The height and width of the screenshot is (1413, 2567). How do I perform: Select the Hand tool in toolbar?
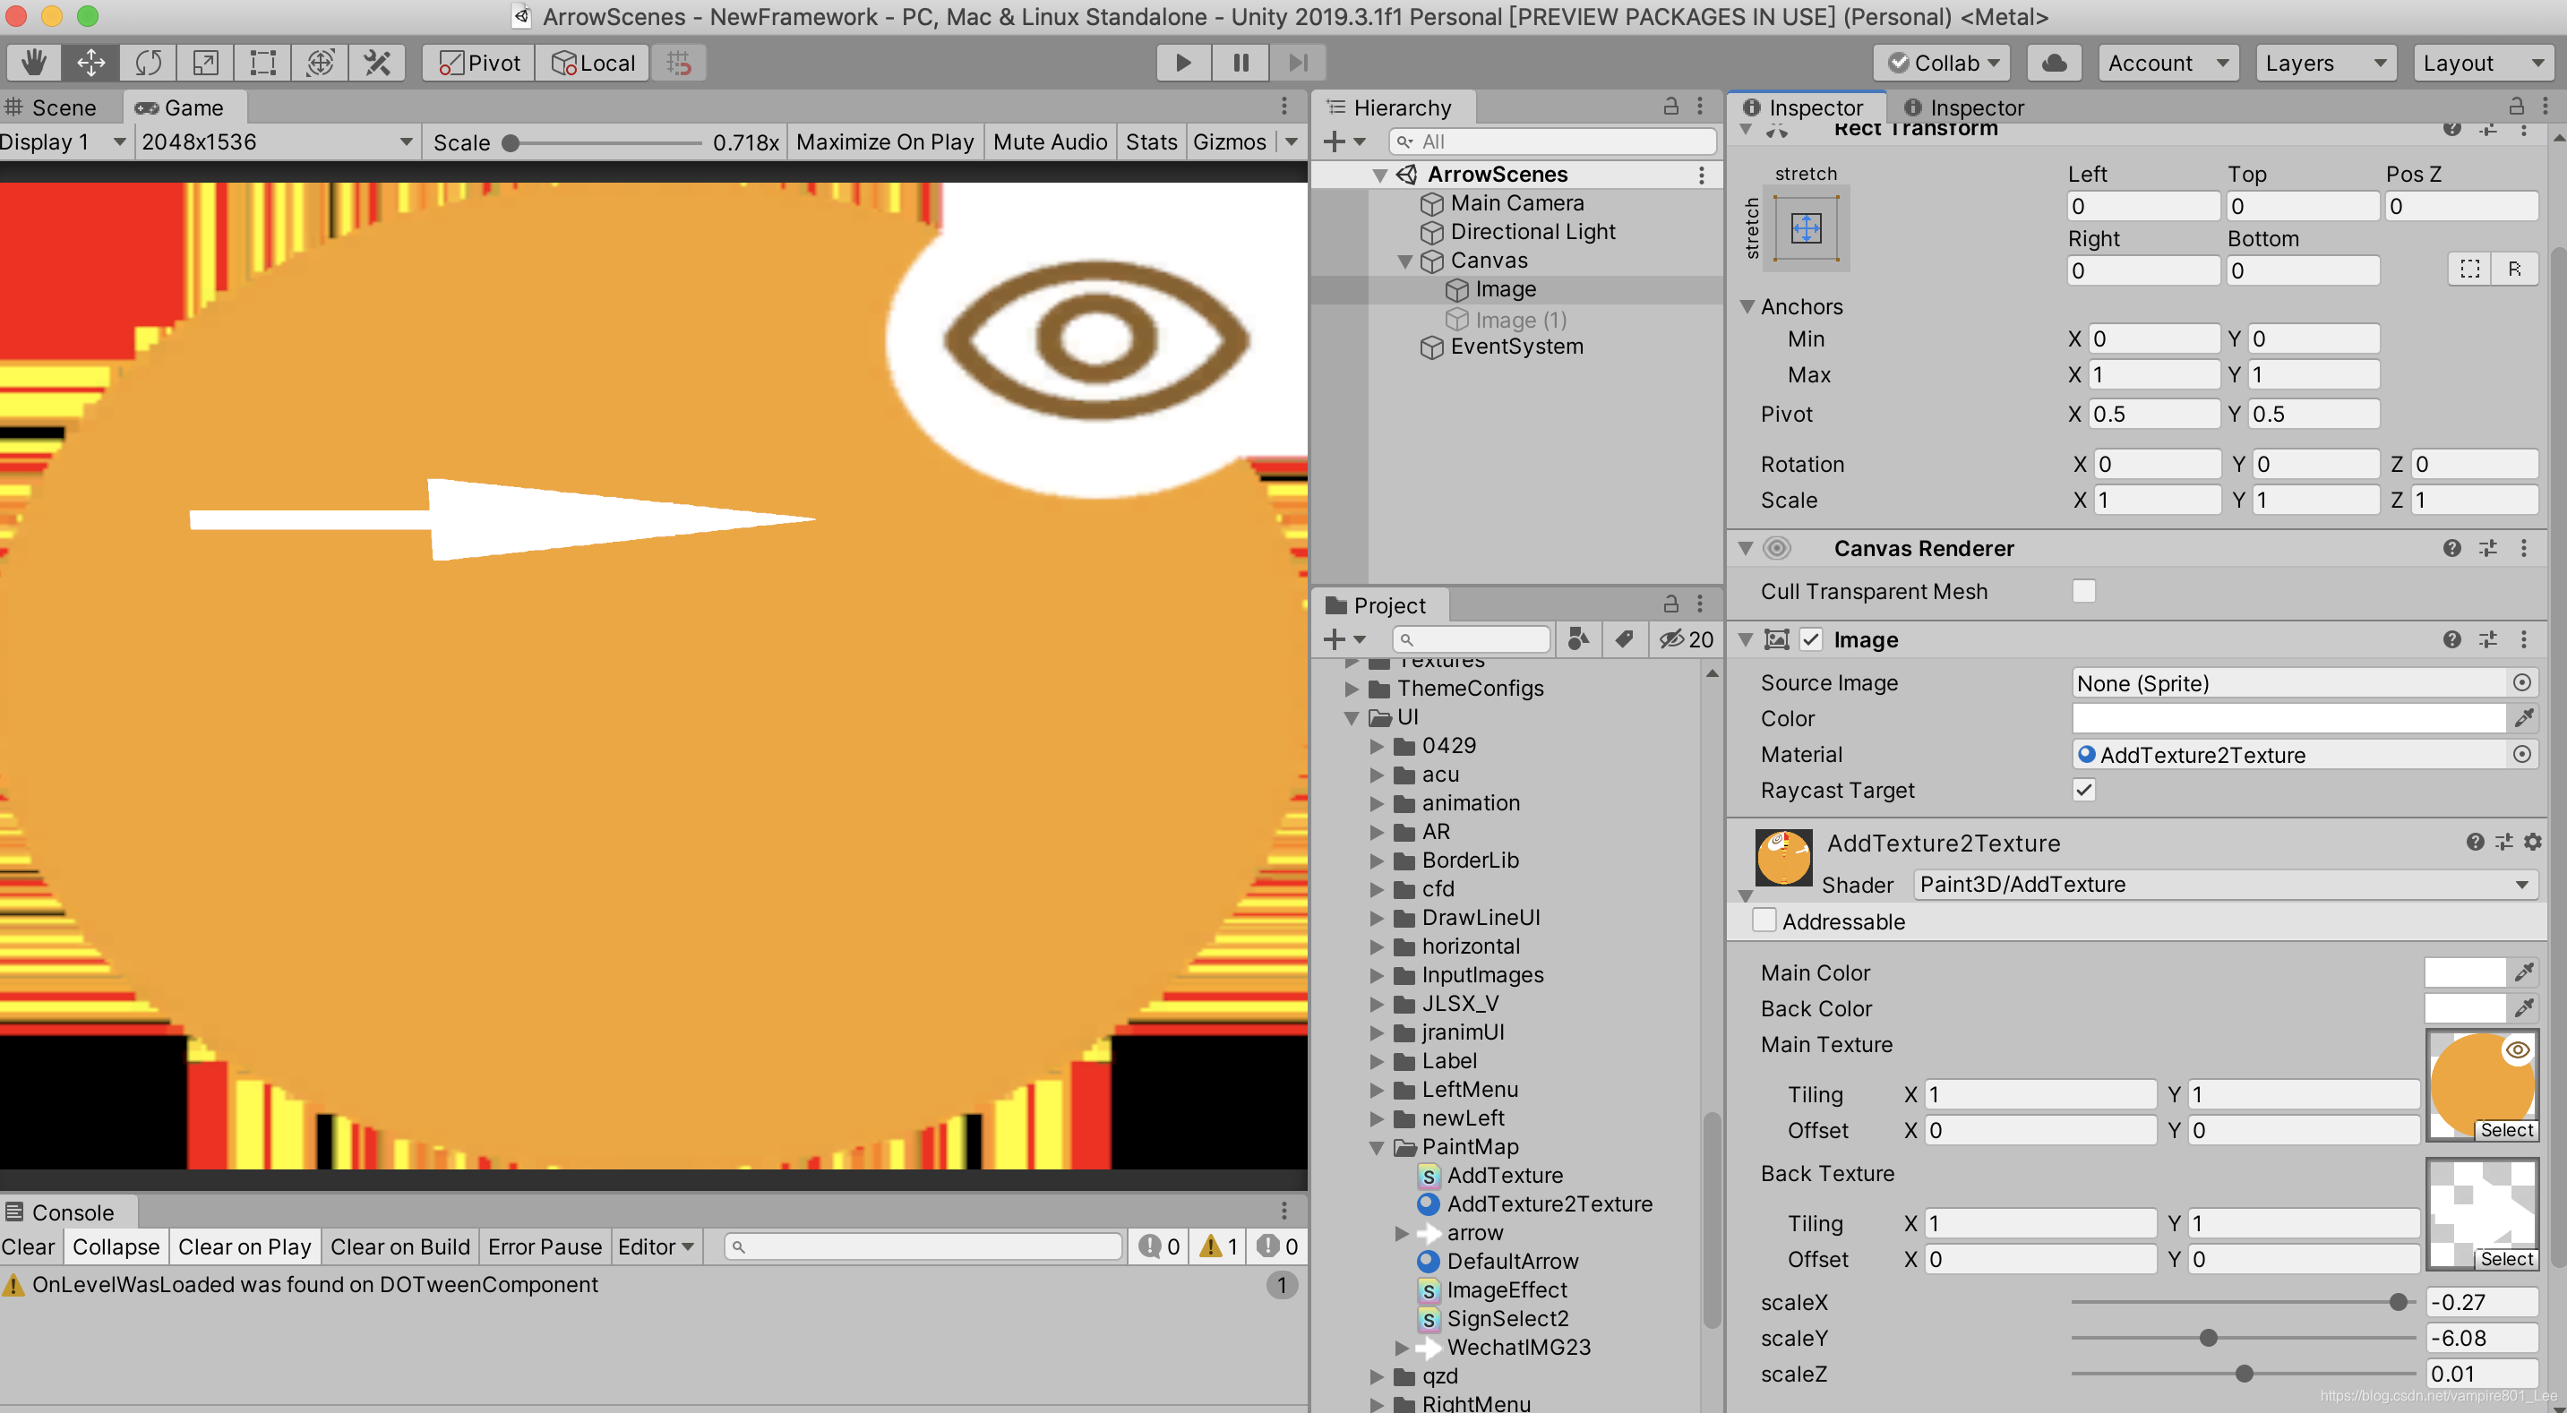pos(33,63)
